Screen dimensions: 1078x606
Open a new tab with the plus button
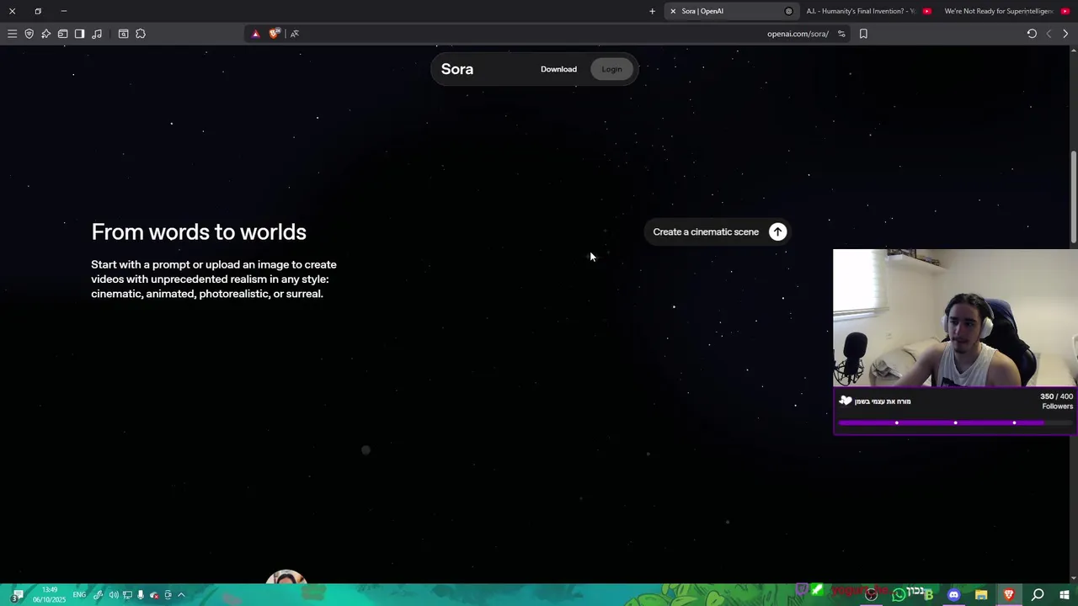(652, 11)
